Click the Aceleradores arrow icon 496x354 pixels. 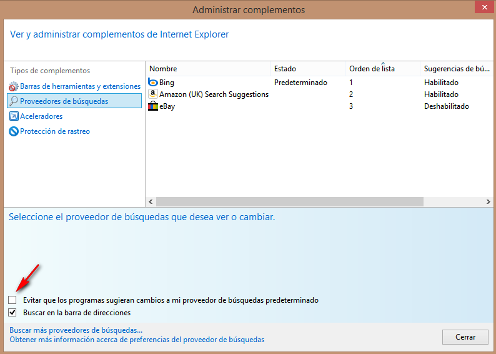[14, 116]
